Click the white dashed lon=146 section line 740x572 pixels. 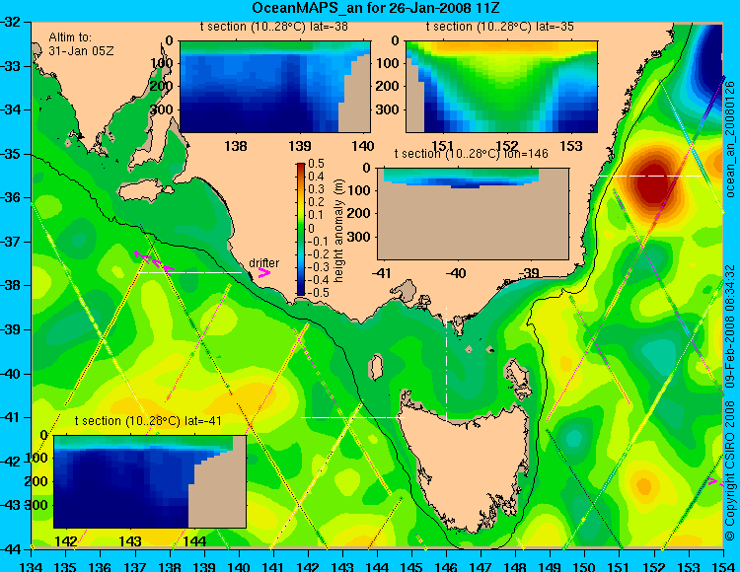click(x=446, y=364)
